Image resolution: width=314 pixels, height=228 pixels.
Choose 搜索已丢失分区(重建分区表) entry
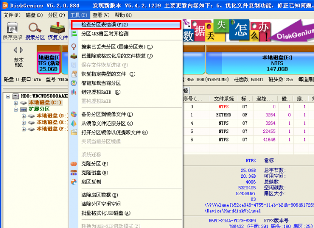[126, 47]
